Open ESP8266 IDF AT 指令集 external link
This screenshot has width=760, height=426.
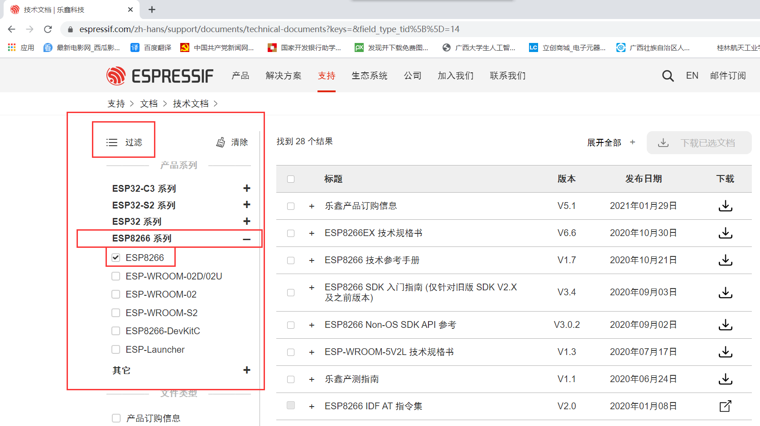click(x=725, y=406)
